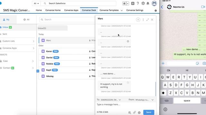Open the Kapil conversation row
This screenshot has width=206, height=115.
67,70
